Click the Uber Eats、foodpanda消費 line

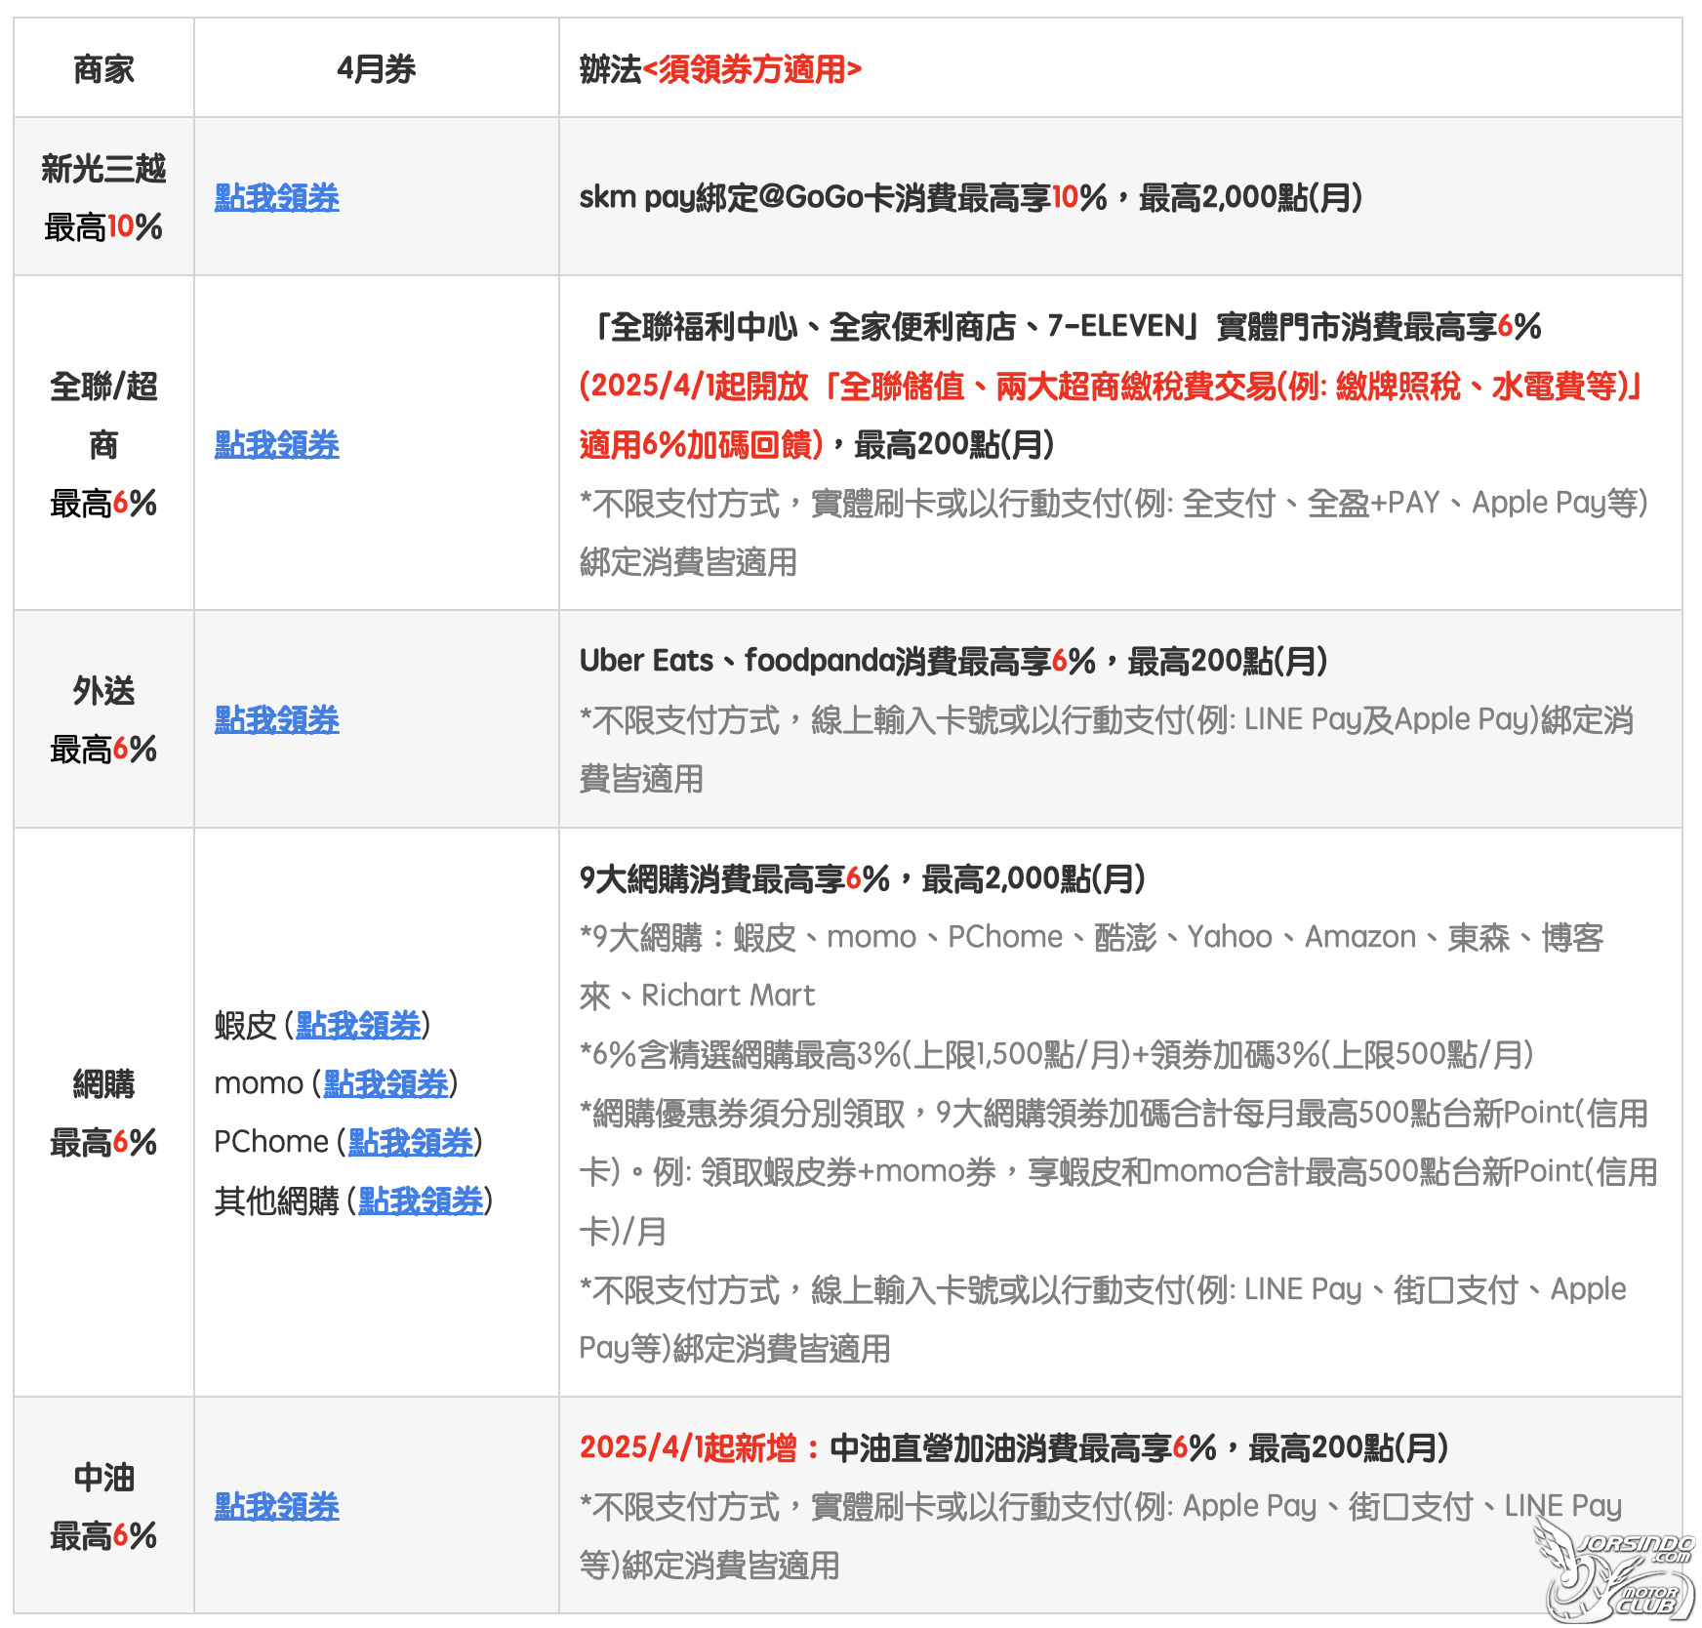click(953, 661)
